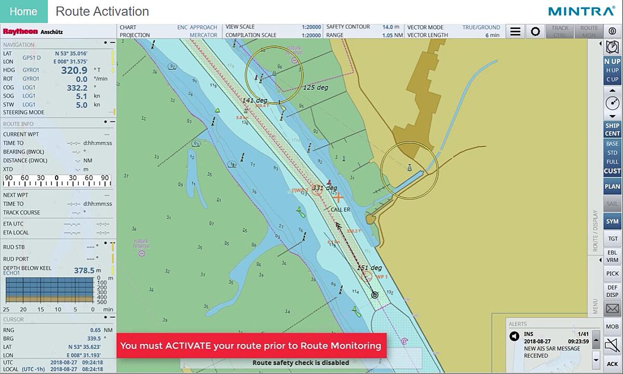Screen dimensions: 623x374
Task: Acknowledge the alert with ACK
Action: pos(613,364)
